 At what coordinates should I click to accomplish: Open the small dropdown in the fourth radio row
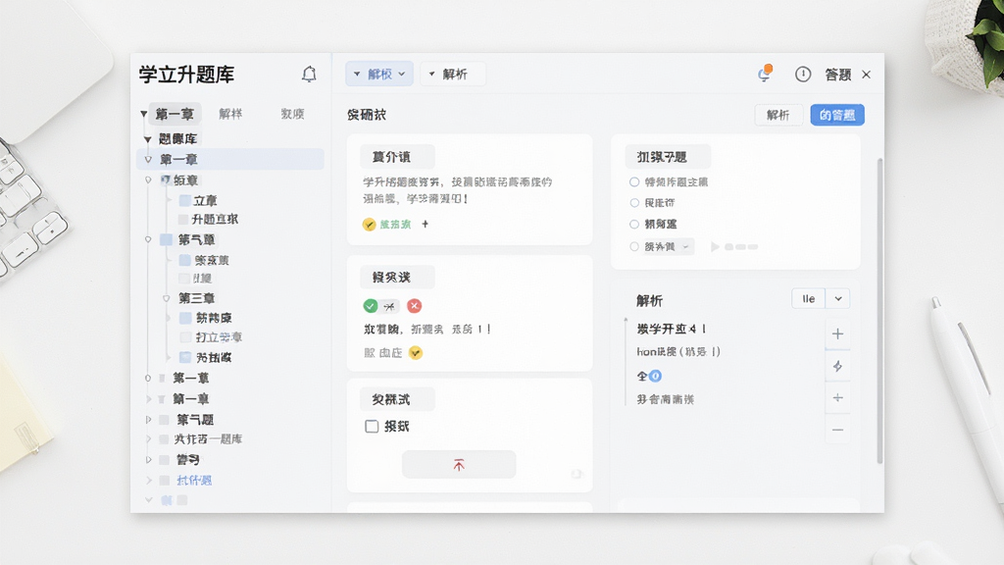[685, 246]
